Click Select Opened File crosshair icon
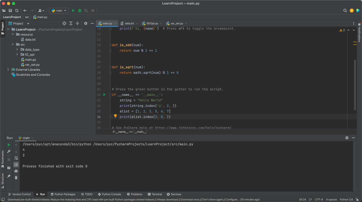This screenshot has height=202, width=362. 64,23
